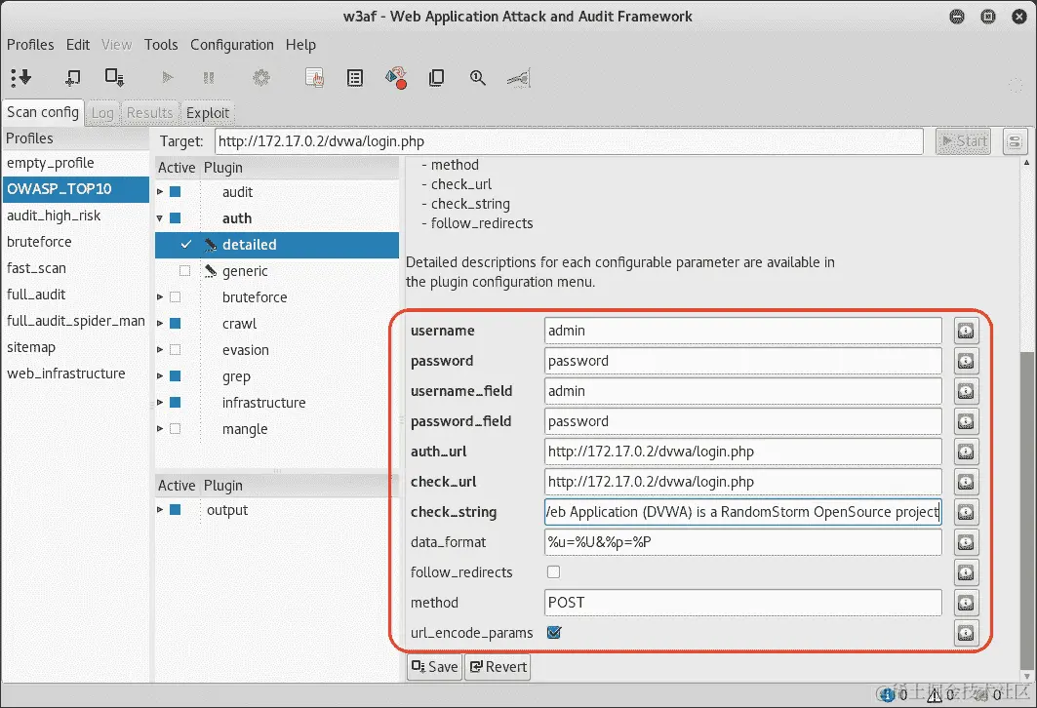Open help icon for check_url row
This screenshot has width=1037, height=708.
click(x=966, y=482)
